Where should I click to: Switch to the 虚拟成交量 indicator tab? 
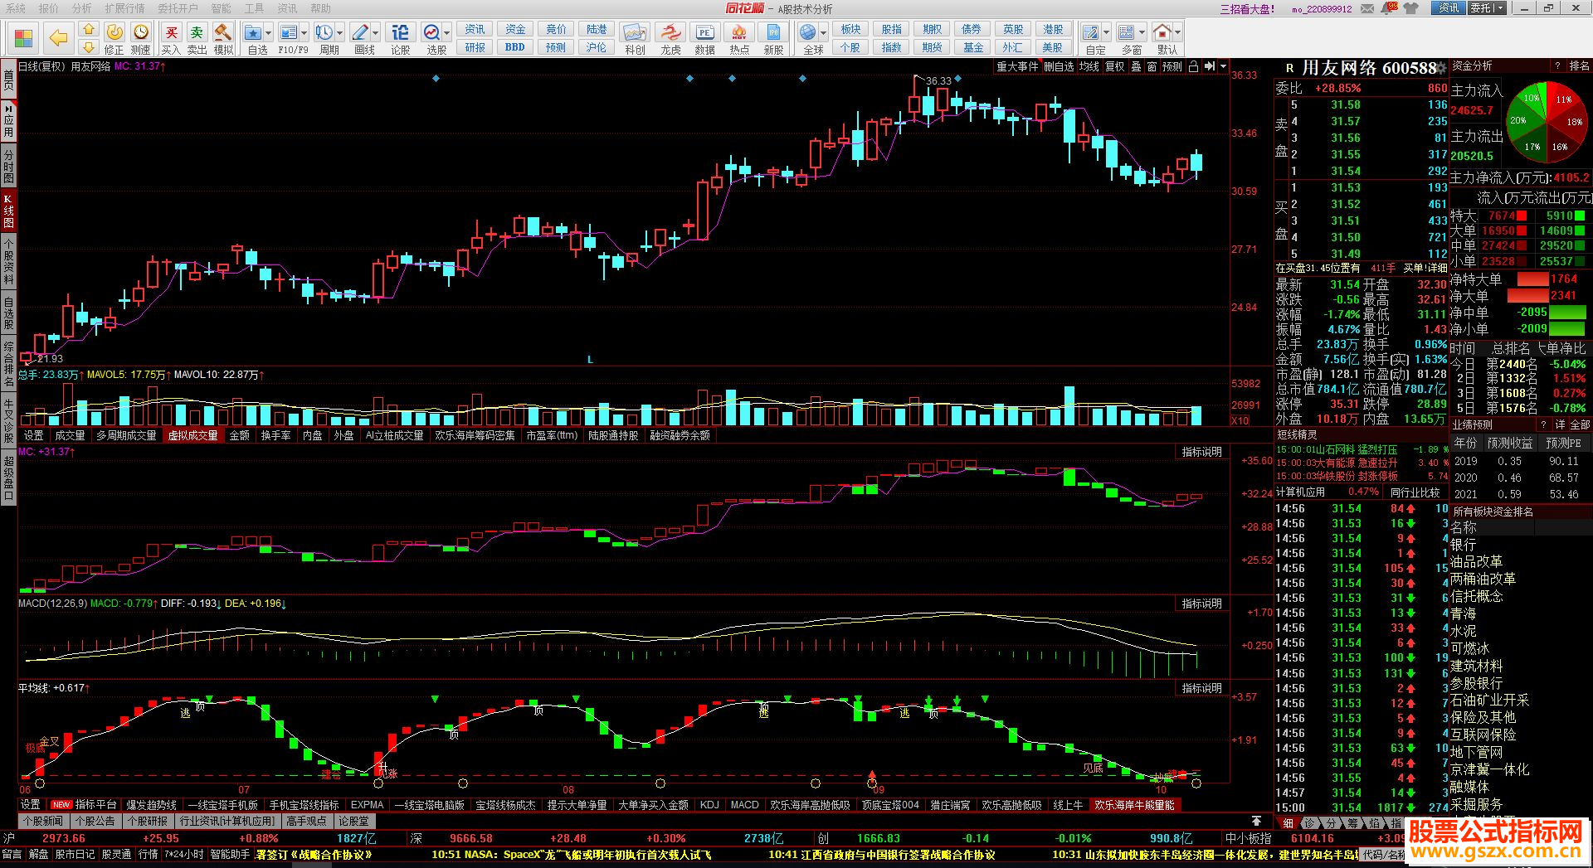click(193, 435)
